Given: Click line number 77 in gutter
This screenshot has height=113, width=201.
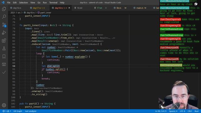Looking at the screenshot, I should click(14, 25).
